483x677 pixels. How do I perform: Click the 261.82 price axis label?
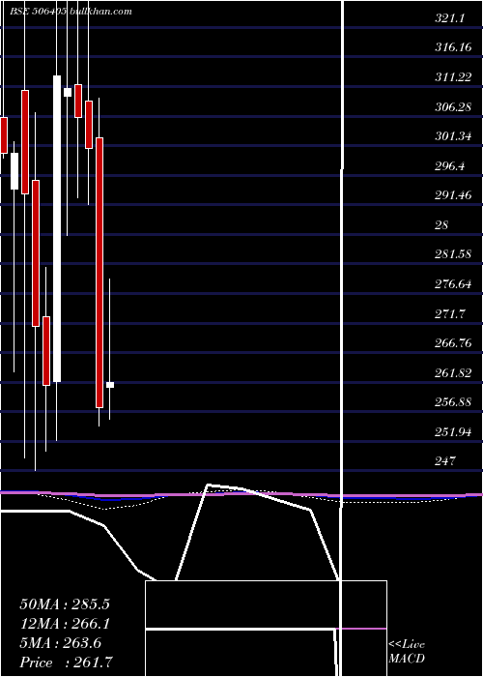453,373
